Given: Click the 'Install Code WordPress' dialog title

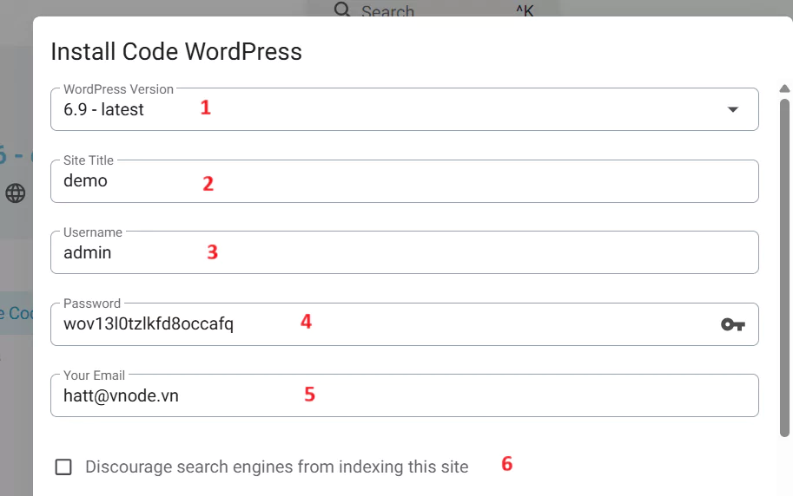Looking at the screenshot, I should (176, 51).
